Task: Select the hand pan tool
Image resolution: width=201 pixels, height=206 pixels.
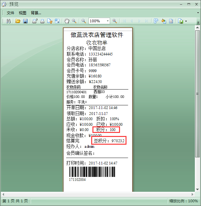Action: coord(67,21)
